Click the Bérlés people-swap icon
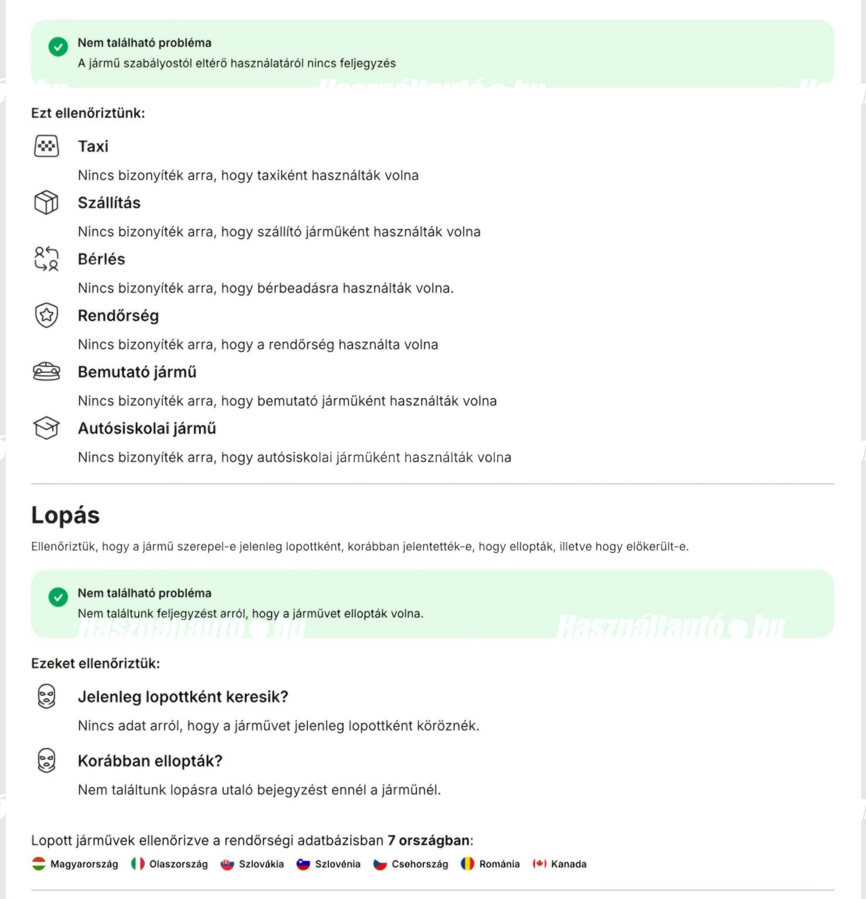866x899 pixels. 46,259
